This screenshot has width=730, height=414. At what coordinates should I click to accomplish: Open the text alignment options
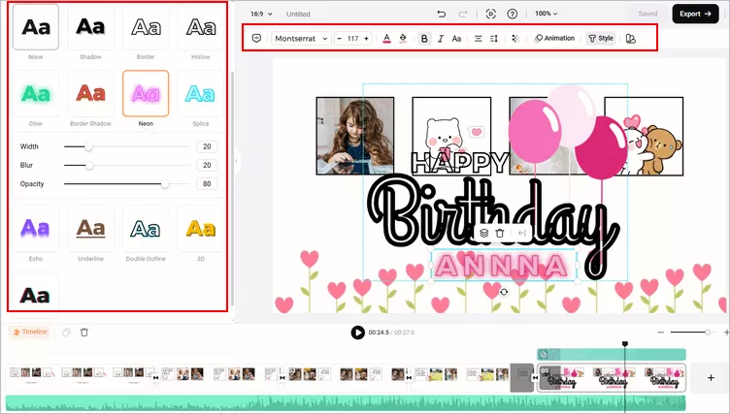coord(479,38)
